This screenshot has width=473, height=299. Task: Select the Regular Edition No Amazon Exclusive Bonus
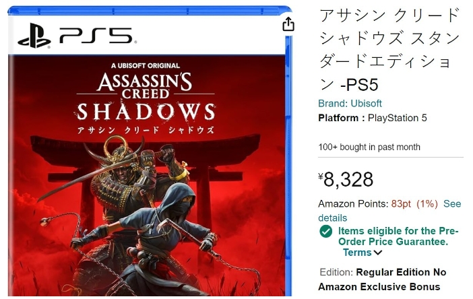pos(383,279)
